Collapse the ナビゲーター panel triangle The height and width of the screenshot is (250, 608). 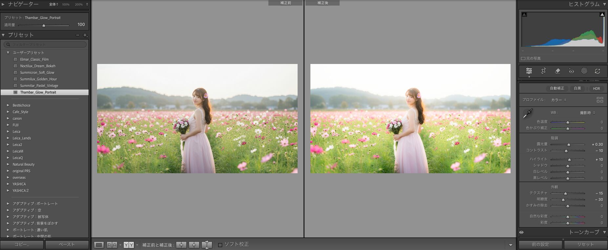pyautogui.click(x=3, y=4)
